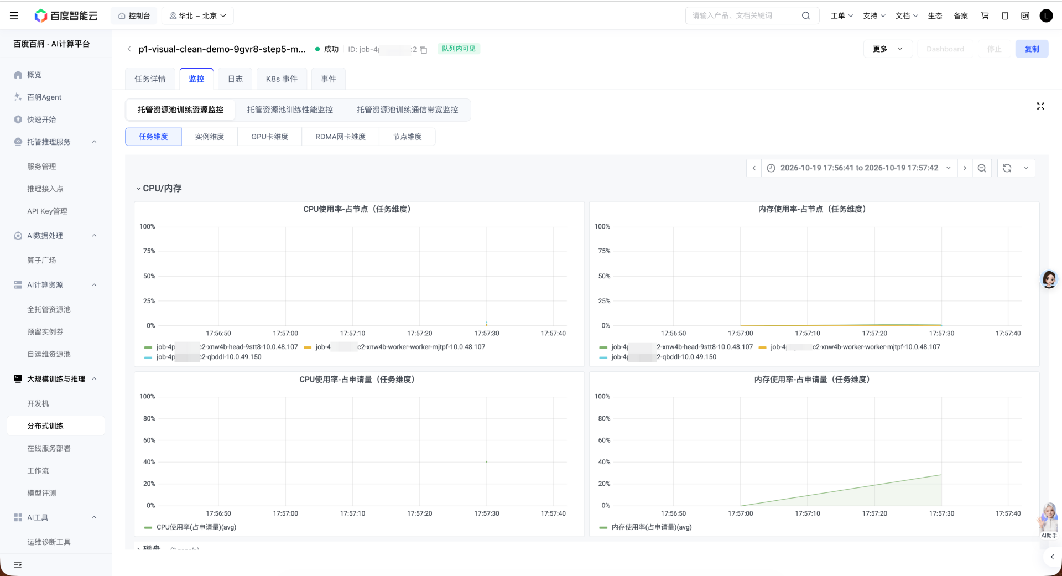
Task: Click the 复制 button
Action: pyautogui.click(x=1032, y=49)
